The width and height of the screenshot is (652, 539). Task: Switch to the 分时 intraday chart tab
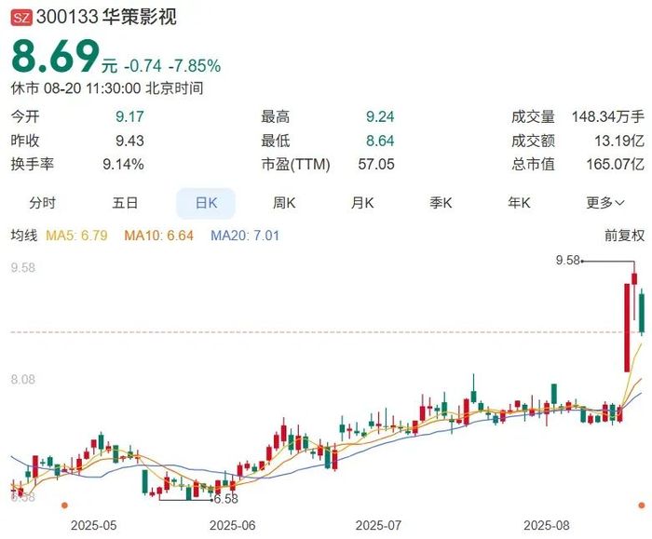[42, 203]
